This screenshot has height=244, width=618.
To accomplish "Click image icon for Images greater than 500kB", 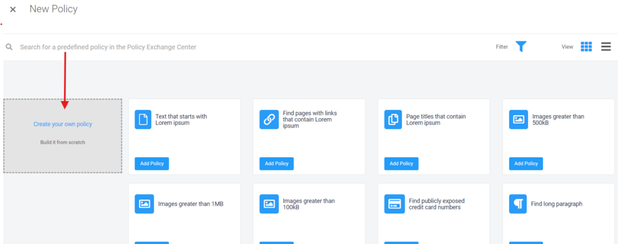I will (x=518, y=119).
